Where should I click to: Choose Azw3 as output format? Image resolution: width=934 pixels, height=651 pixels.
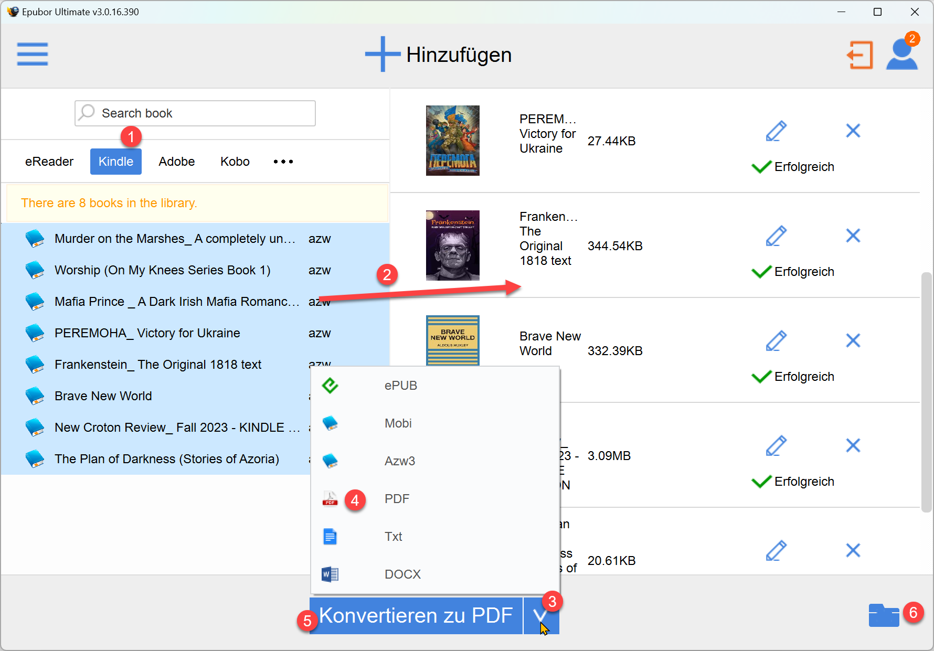436,461
